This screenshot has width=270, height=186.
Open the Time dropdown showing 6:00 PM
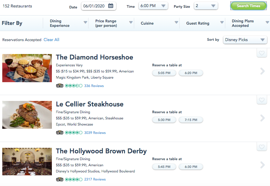point(153,6)
